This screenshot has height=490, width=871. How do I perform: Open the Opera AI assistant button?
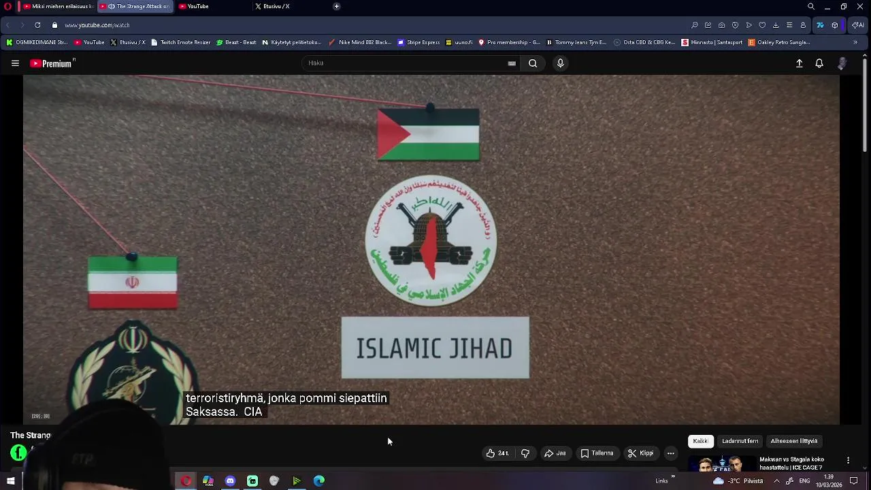tap(857, 25)
